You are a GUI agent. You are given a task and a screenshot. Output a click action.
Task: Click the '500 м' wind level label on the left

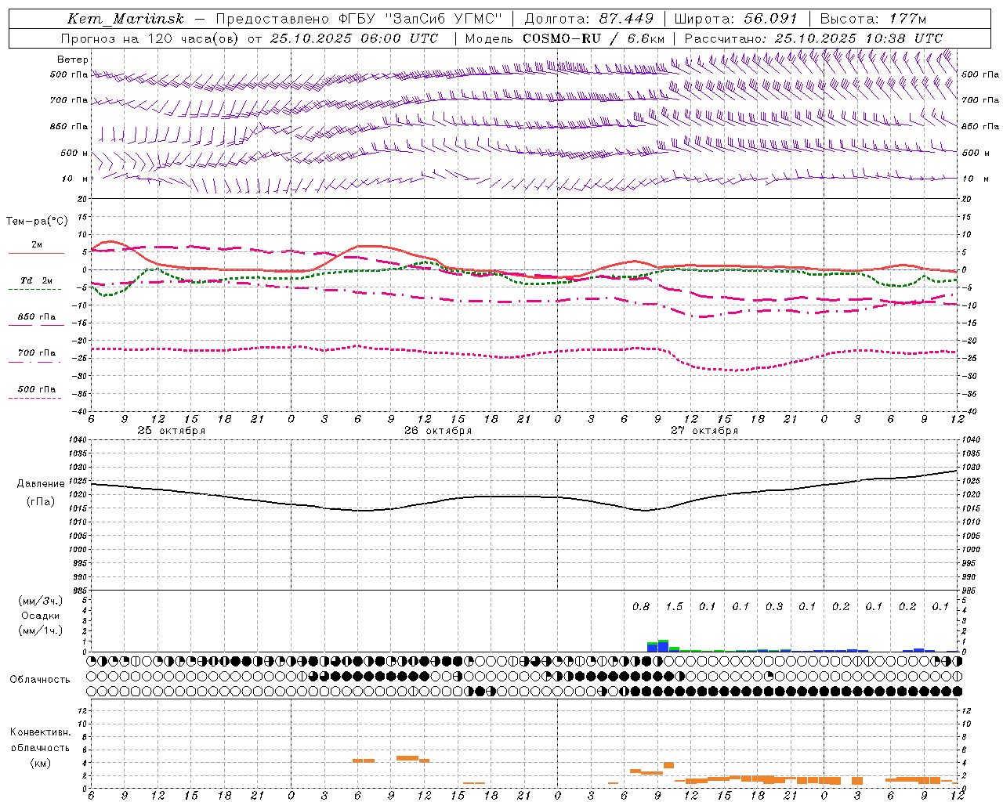[x=74, y=153]
